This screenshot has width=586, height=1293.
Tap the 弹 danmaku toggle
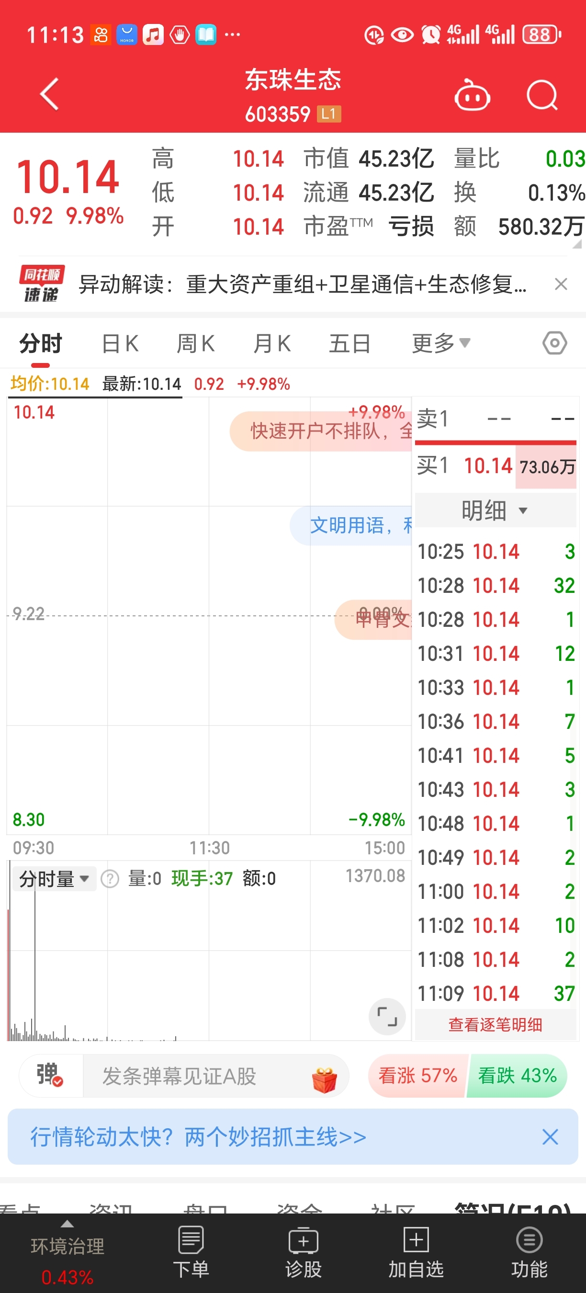pos(50,1075)
